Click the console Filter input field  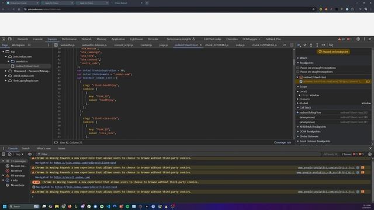pyautogui.click(x=179, y=154)
